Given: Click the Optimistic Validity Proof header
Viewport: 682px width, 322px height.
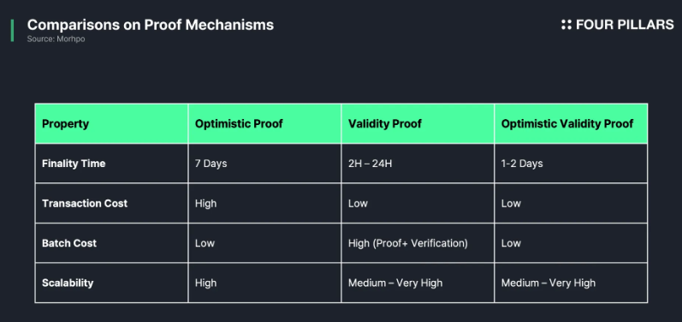Looking at the screenshot, I should [571, 123].
